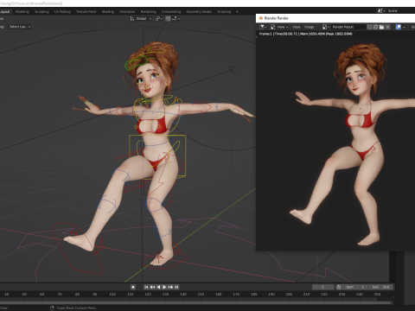Open the transform pivot point dropdown

(159, 18)
